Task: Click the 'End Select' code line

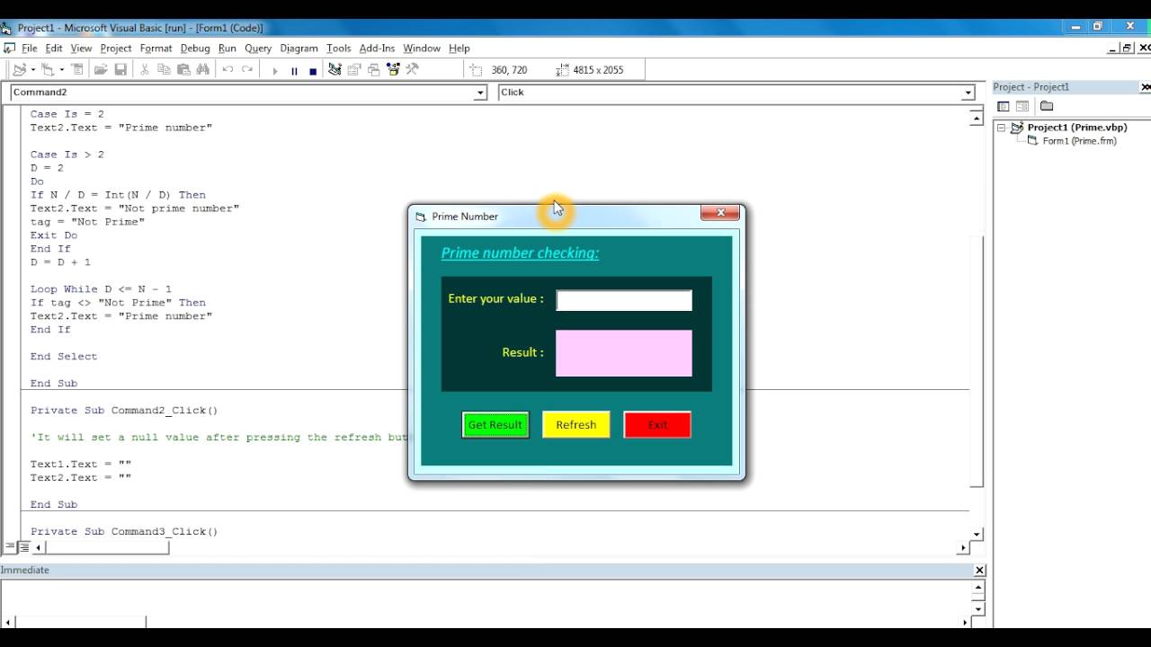Action: coord(64,357)
